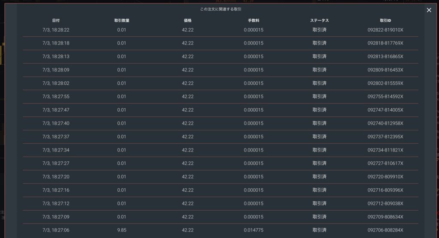Select trade ID 092740-812958X
The width and height of the screenshot is (439, 238).
(x=385, y=123)
